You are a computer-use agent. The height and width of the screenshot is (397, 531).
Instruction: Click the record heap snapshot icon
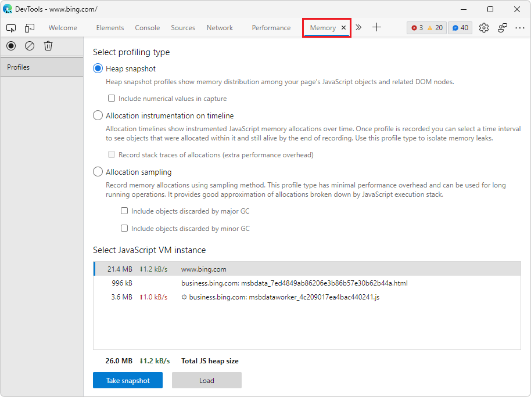point(11,45)
